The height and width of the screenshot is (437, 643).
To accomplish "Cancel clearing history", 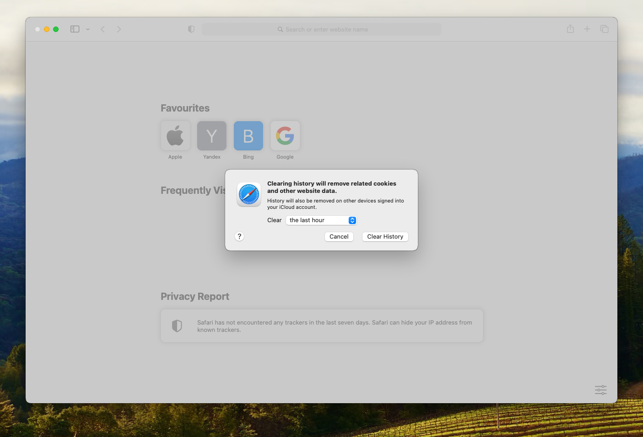I will click(339, 237).
